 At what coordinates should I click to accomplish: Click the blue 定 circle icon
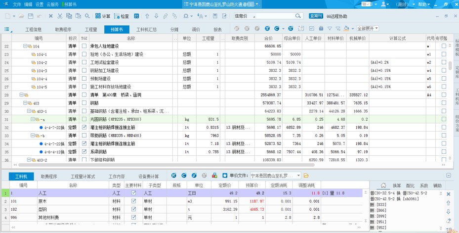click(267, 28)
